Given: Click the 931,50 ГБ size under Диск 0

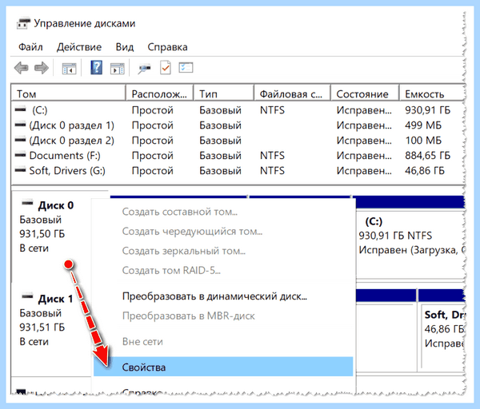Looking at the screenshot, I should click(x=42, y=234).
